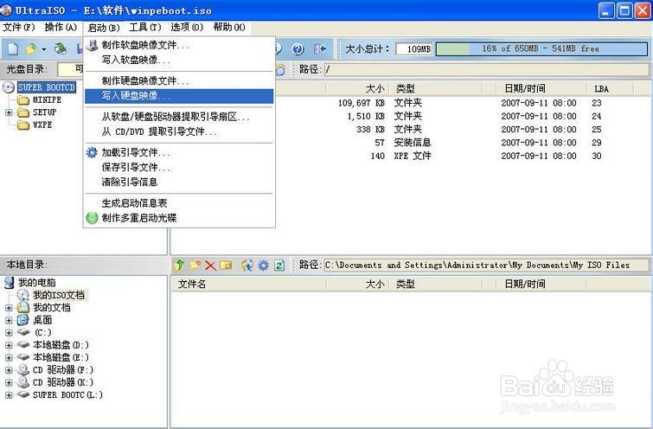Click the blue Help question mark icon
The image size is (653, 429).
pos(298,49)
